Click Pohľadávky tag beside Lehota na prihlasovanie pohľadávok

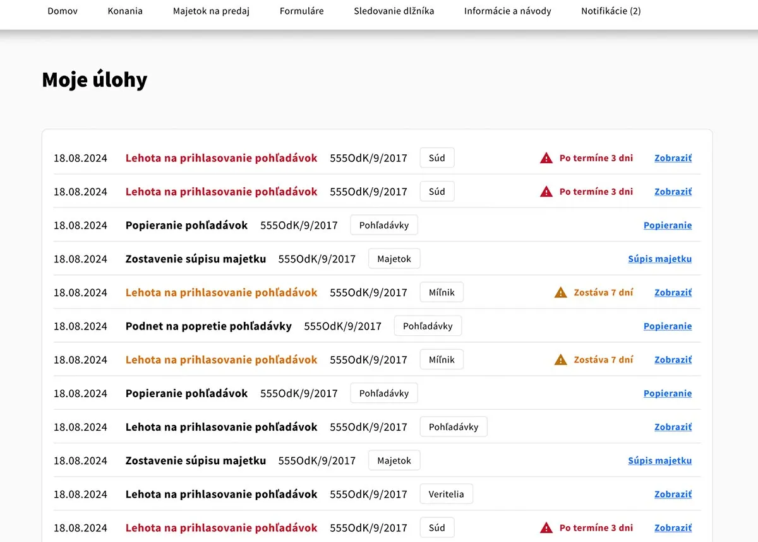click(454, 427)
